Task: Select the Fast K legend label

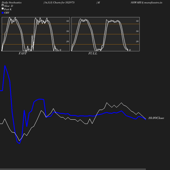Action: tap(8, 9)
